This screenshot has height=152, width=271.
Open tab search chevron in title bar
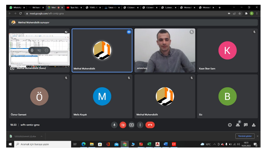234,7
